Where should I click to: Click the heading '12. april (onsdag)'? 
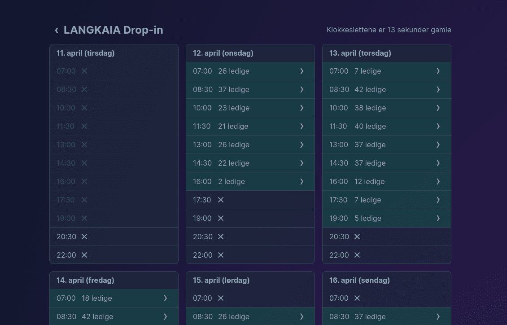pos(223,53)
